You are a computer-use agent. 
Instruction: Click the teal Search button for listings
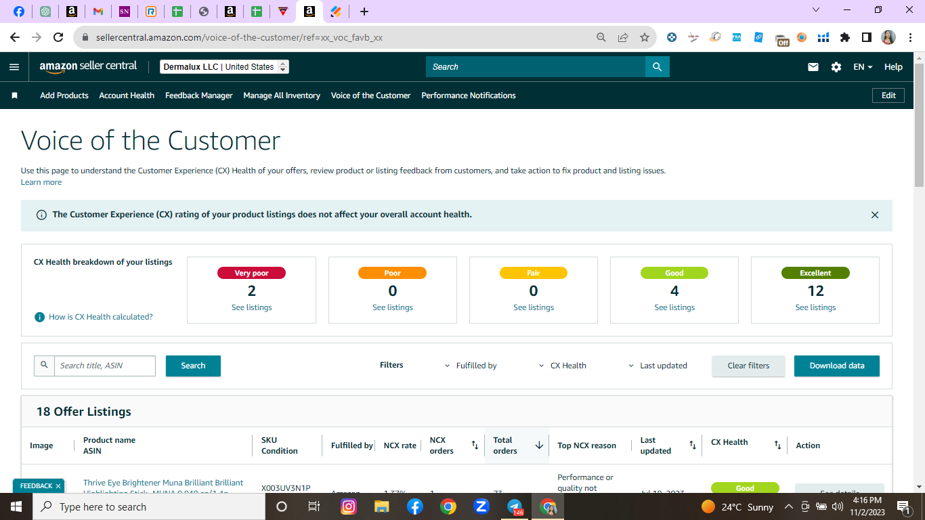pyautogui.click(x=193, y=366)
